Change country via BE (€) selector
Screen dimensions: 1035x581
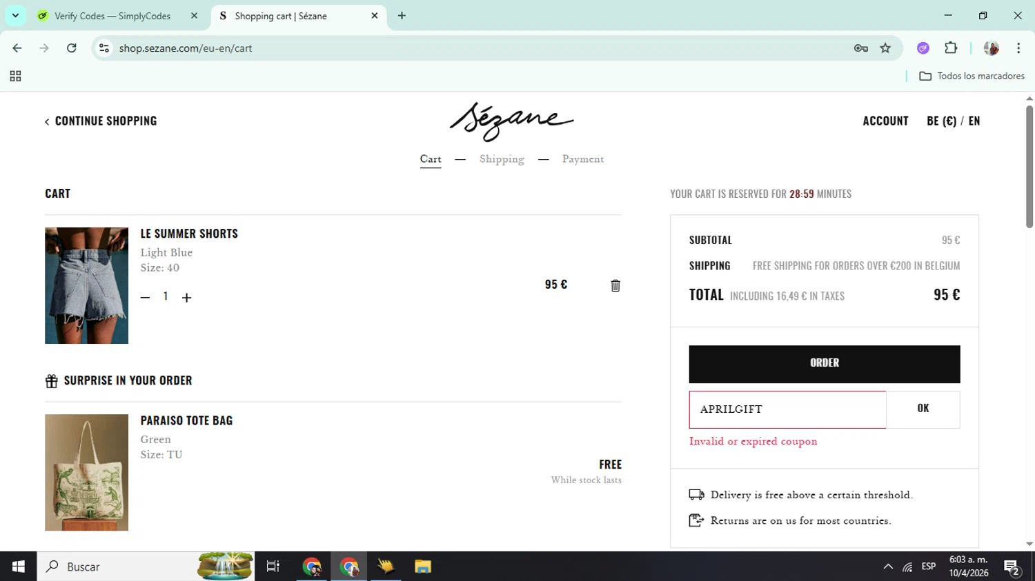pyautogui.click(x=941, y=121)
